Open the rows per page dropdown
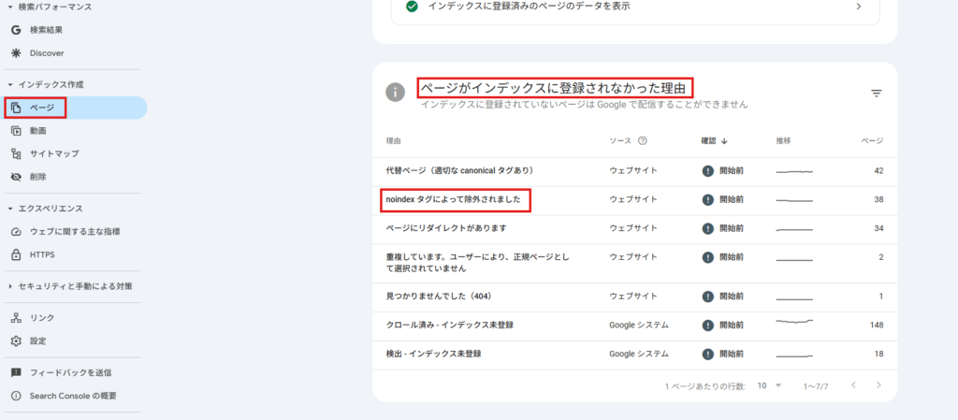Screen dimensions: 958x420 point(768,385)
